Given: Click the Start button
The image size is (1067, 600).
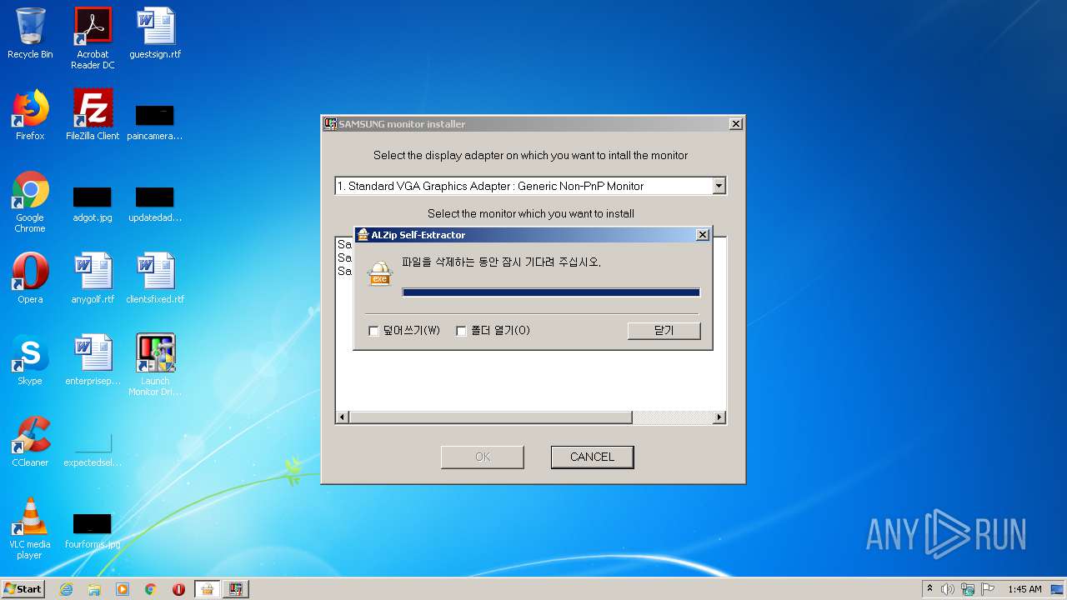Looking at the screenshot, I should tap(23, 589).
